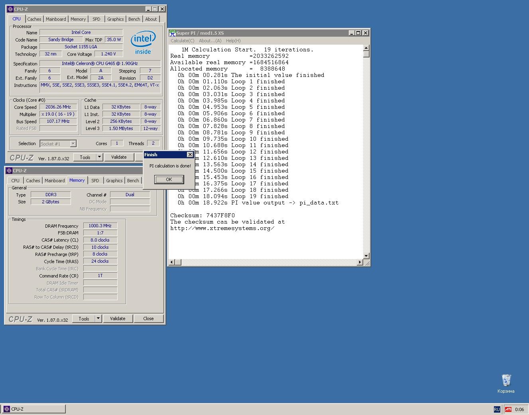Click RU language indicator in tray
This screenshot has height=415, width=529.
[x=497, y=409]
